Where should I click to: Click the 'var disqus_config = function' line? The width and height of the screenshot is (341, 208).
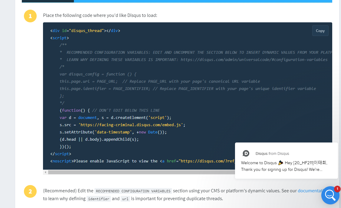point(98,74)
